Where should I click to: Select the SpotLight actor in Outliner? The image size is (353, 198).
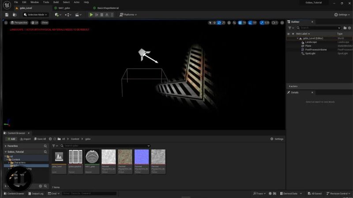coord(310,54)
